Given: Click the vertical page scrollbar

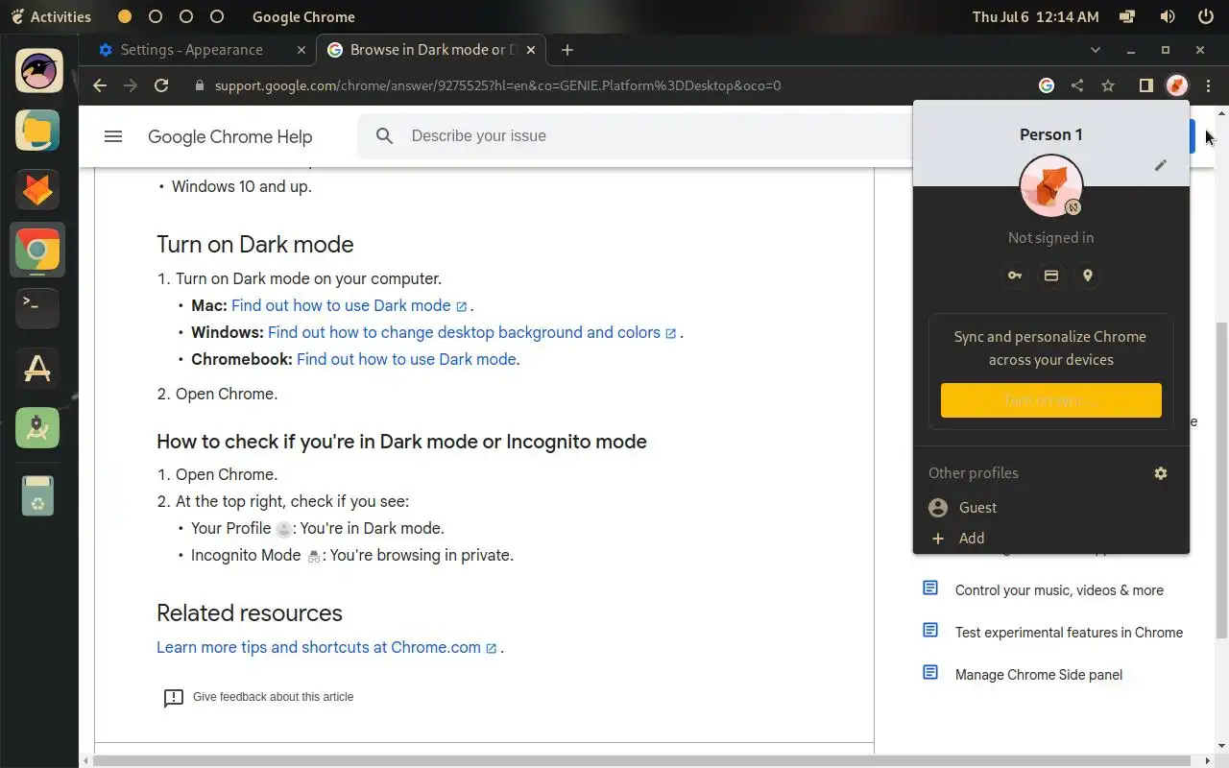Looking at the screenshot, I should point(1221,480).
